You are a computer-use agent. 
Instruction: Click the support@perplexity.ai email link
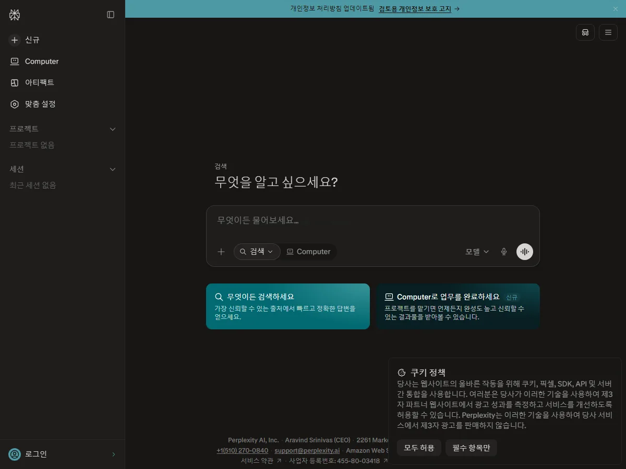(x=307, y=451)
